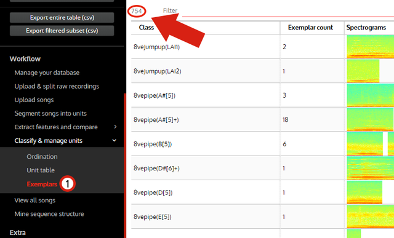The height and width of the screenshot is (238, 394).
Task: Open Segment songs into units
Action: (x=50, y=114)
